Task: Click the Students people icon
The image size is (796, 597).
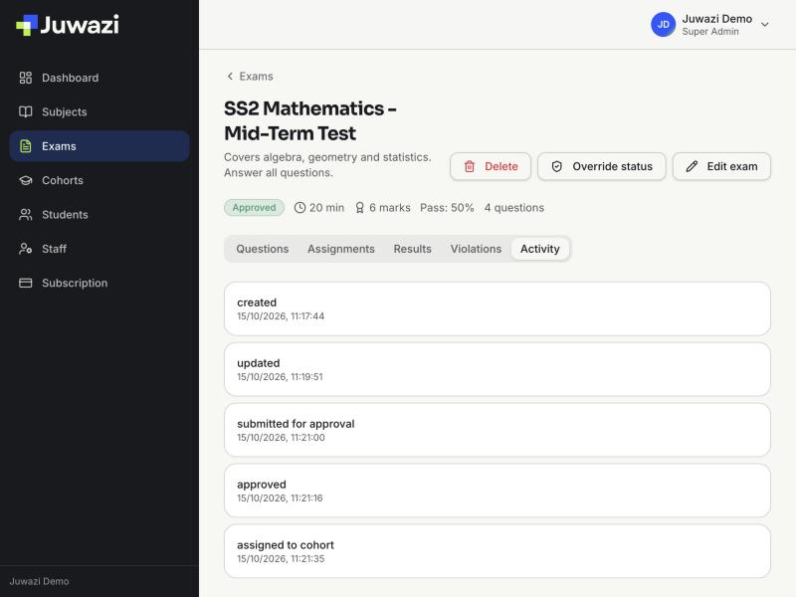Action: (x=26, y=215)
